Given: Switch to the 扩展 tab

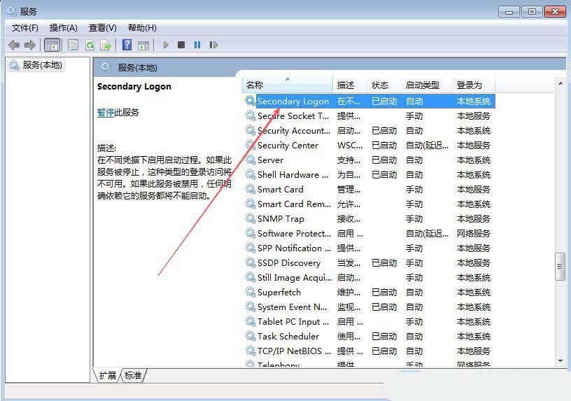Looking at the screenshot, I should tap(108, 376).
